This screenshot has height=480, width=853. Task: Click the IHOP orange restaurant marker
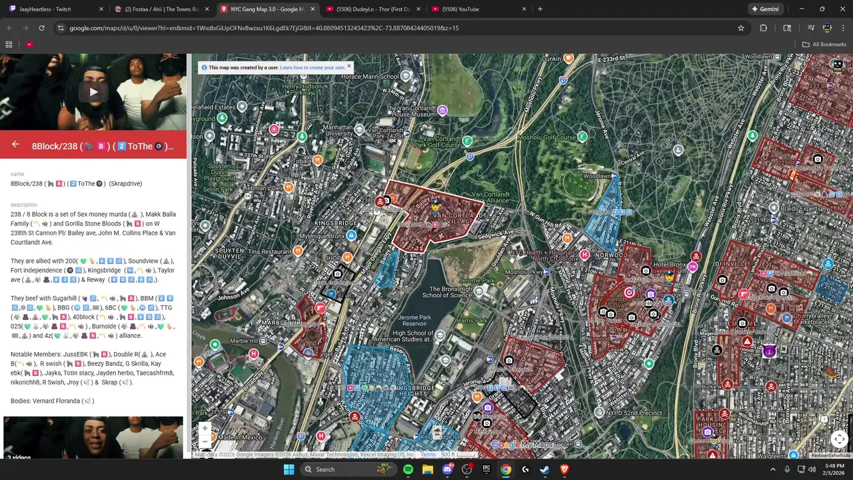point(347,257)
